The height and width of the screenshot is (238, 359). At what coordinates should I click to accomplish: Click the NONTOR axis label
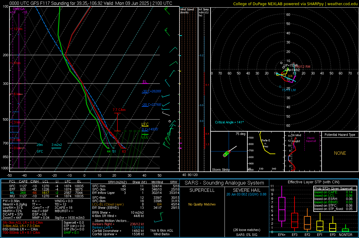point(346,235)
